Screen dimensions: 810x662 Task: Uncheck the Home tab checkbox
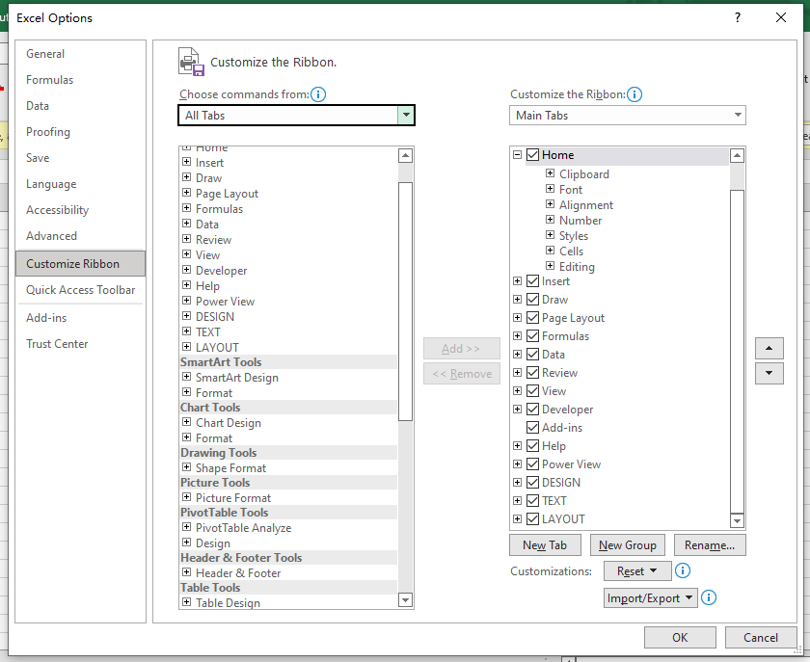coord(532,155)
